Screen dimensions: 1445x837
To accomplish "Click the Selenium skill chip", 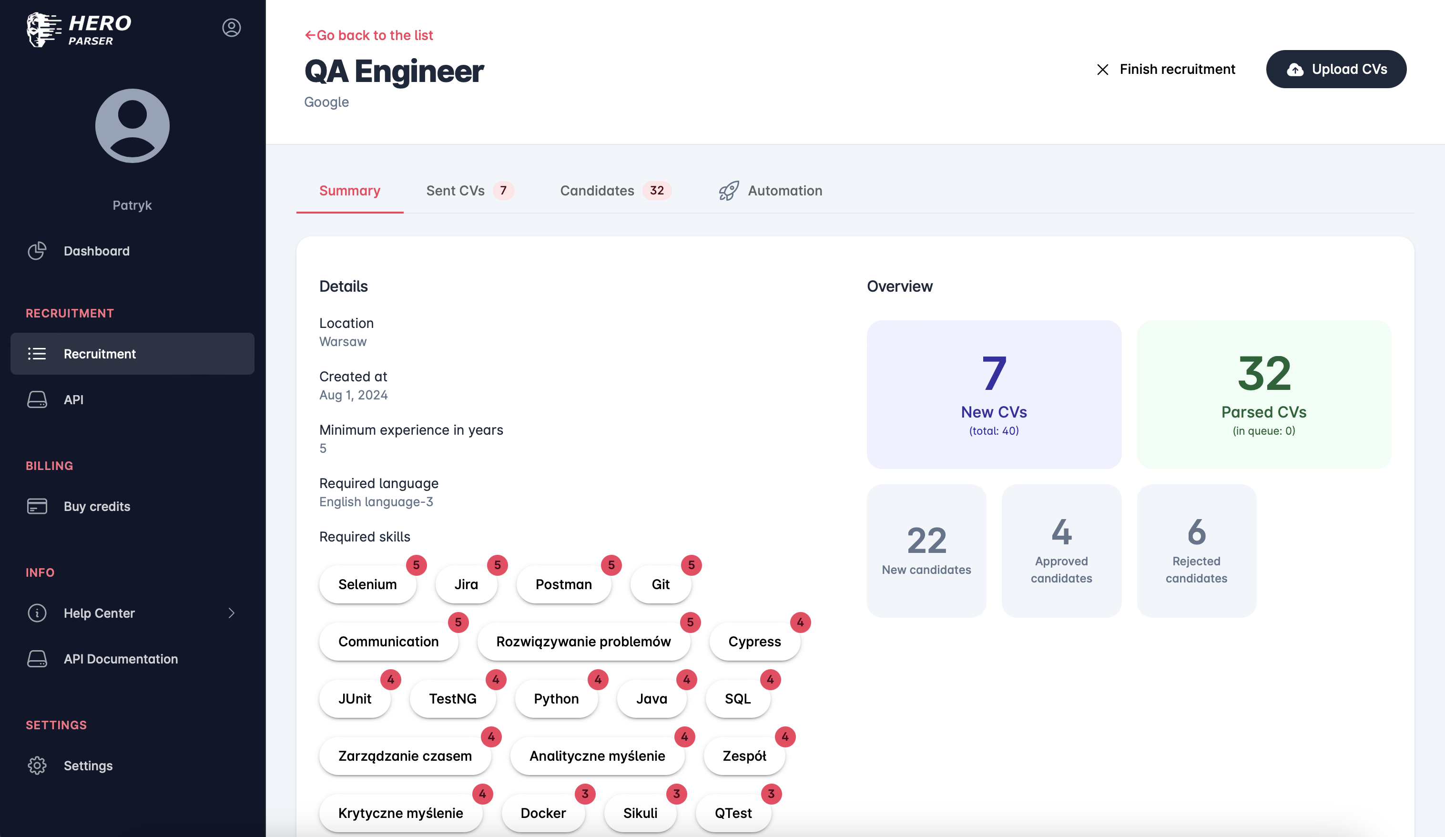I will (x=367, y=584).
